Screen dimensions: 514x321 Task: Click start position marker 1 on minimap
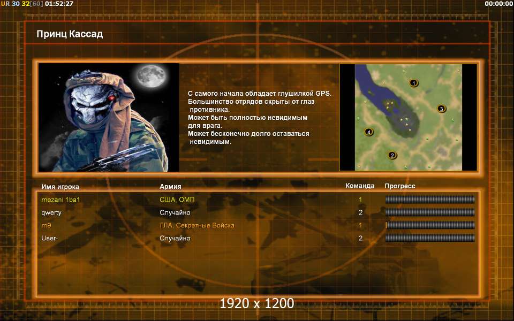(414, 83)
